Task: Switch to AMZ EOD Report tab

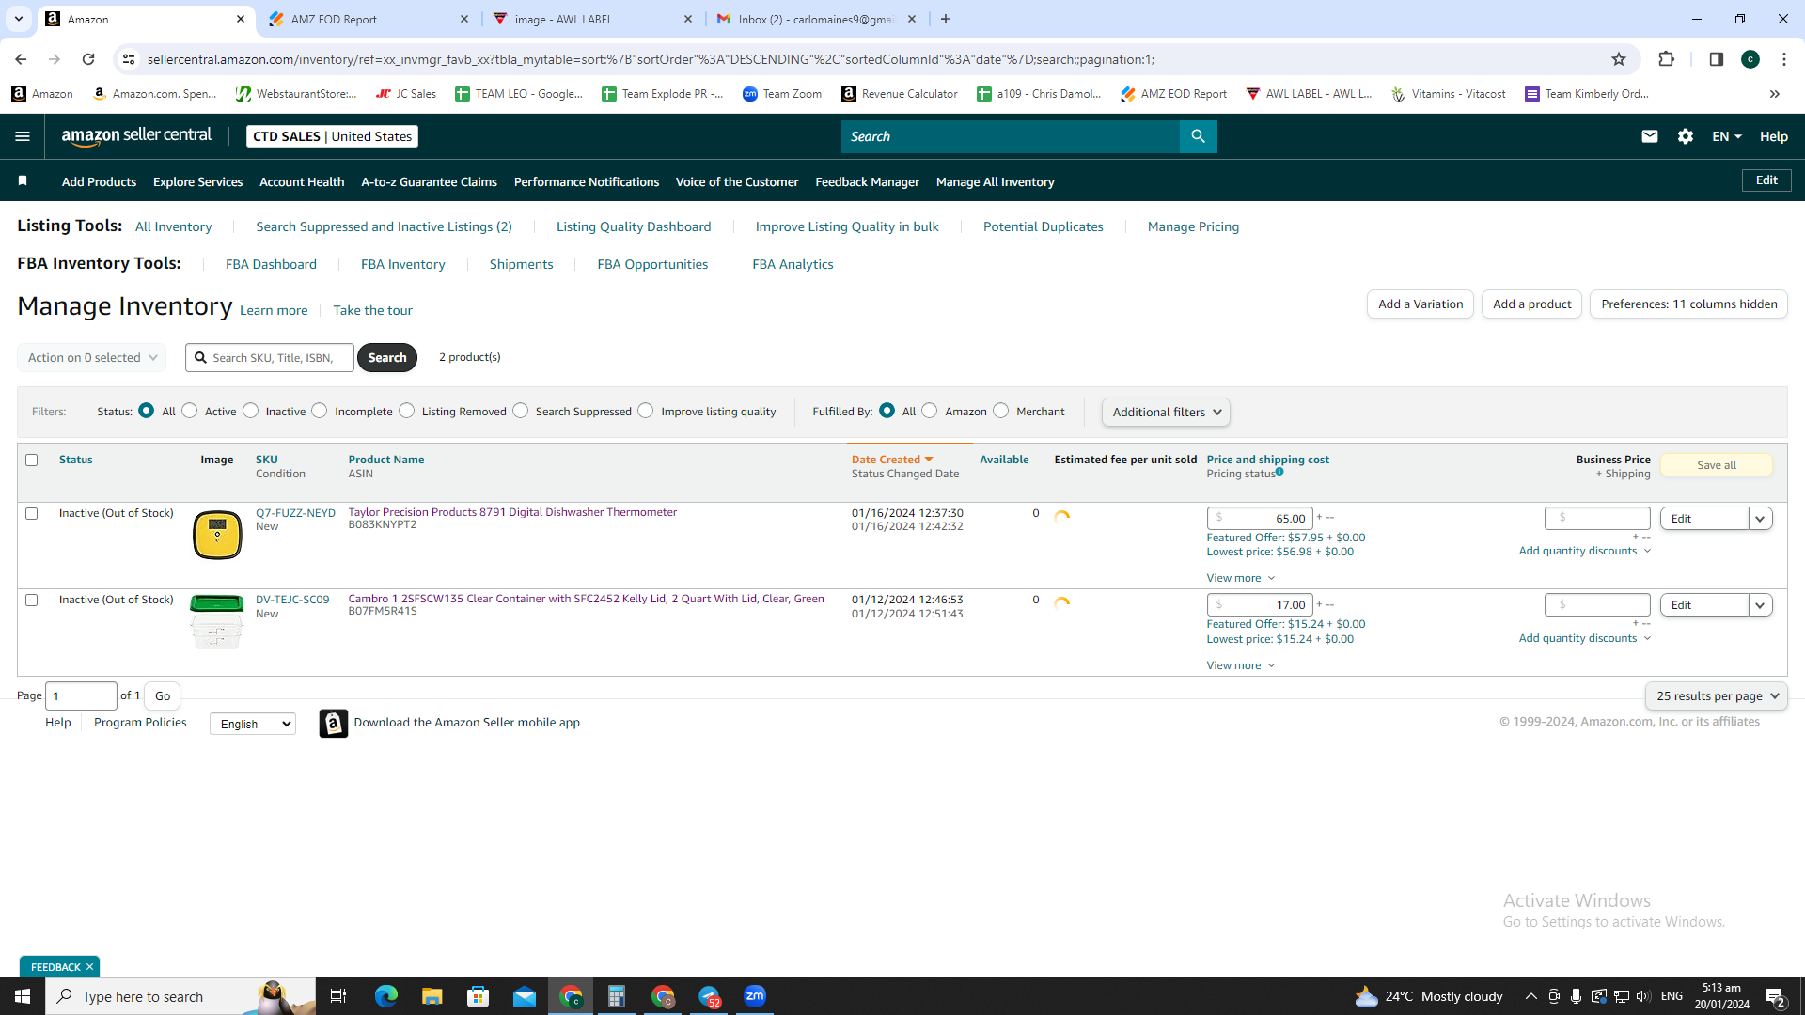Action: (369, 19)
